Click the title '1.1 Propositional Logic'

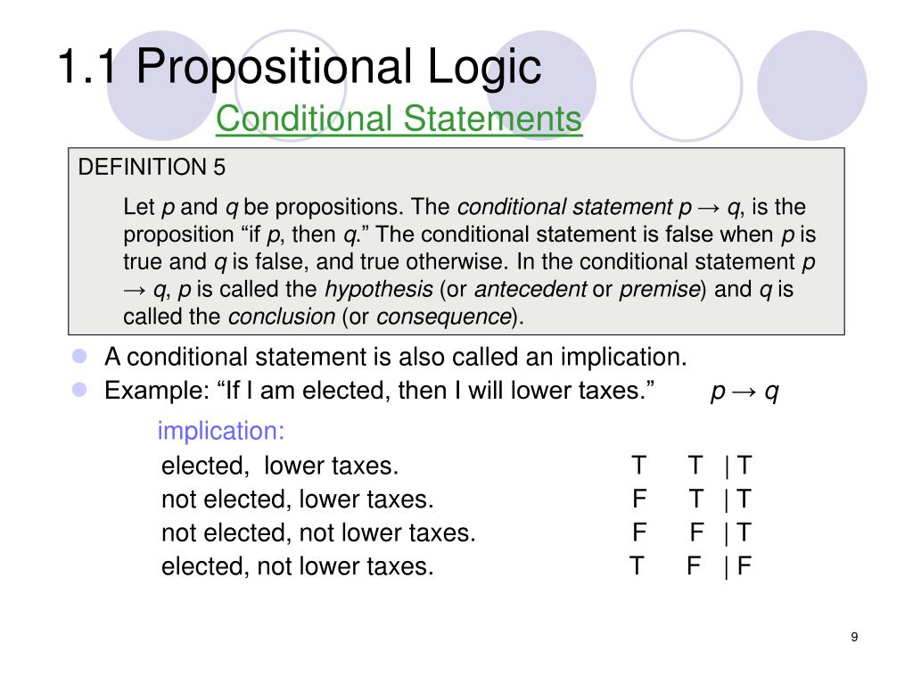[x=300, y=66]
